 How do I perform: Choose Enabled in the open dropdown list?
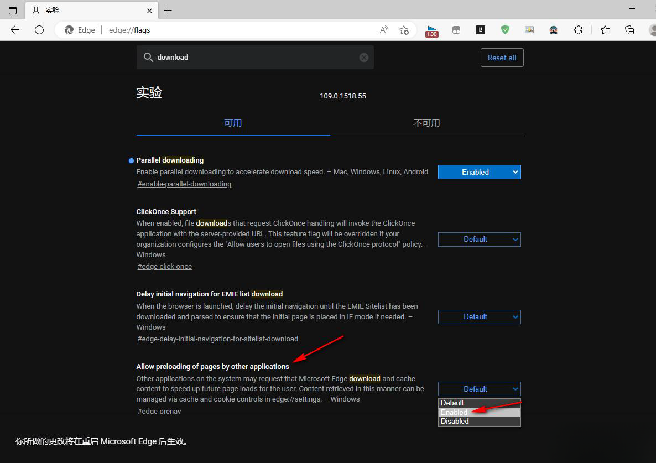[x=479, y=413]
